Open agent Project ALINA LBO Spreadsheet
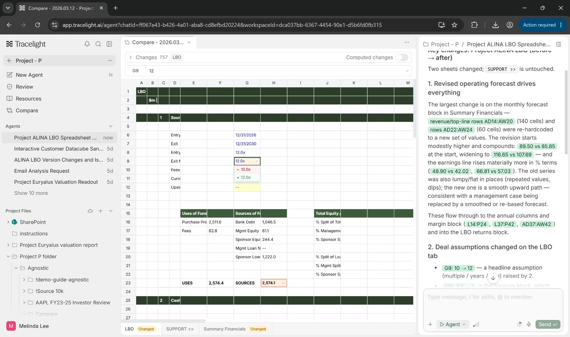 (59, 138)
